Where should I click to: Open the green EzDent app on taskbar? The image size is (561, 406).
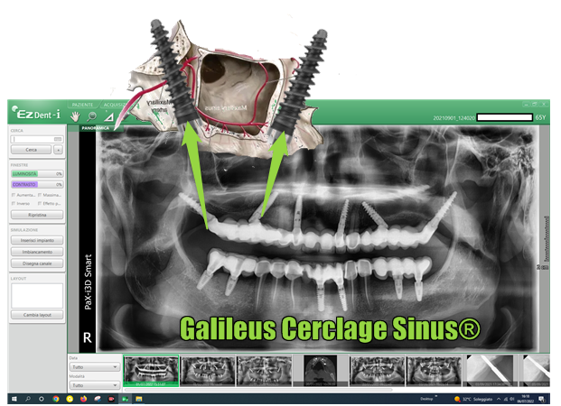[125, 399]
